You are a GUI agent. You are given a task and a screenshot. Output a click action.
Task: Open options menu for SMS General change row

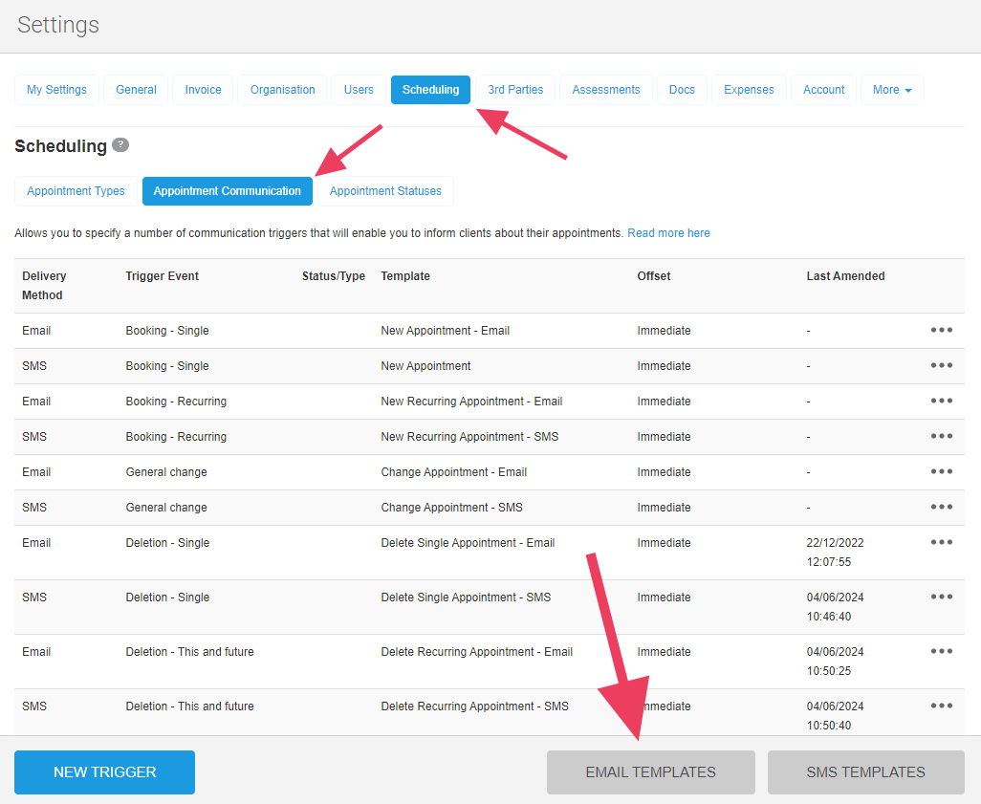click(941, 507)
